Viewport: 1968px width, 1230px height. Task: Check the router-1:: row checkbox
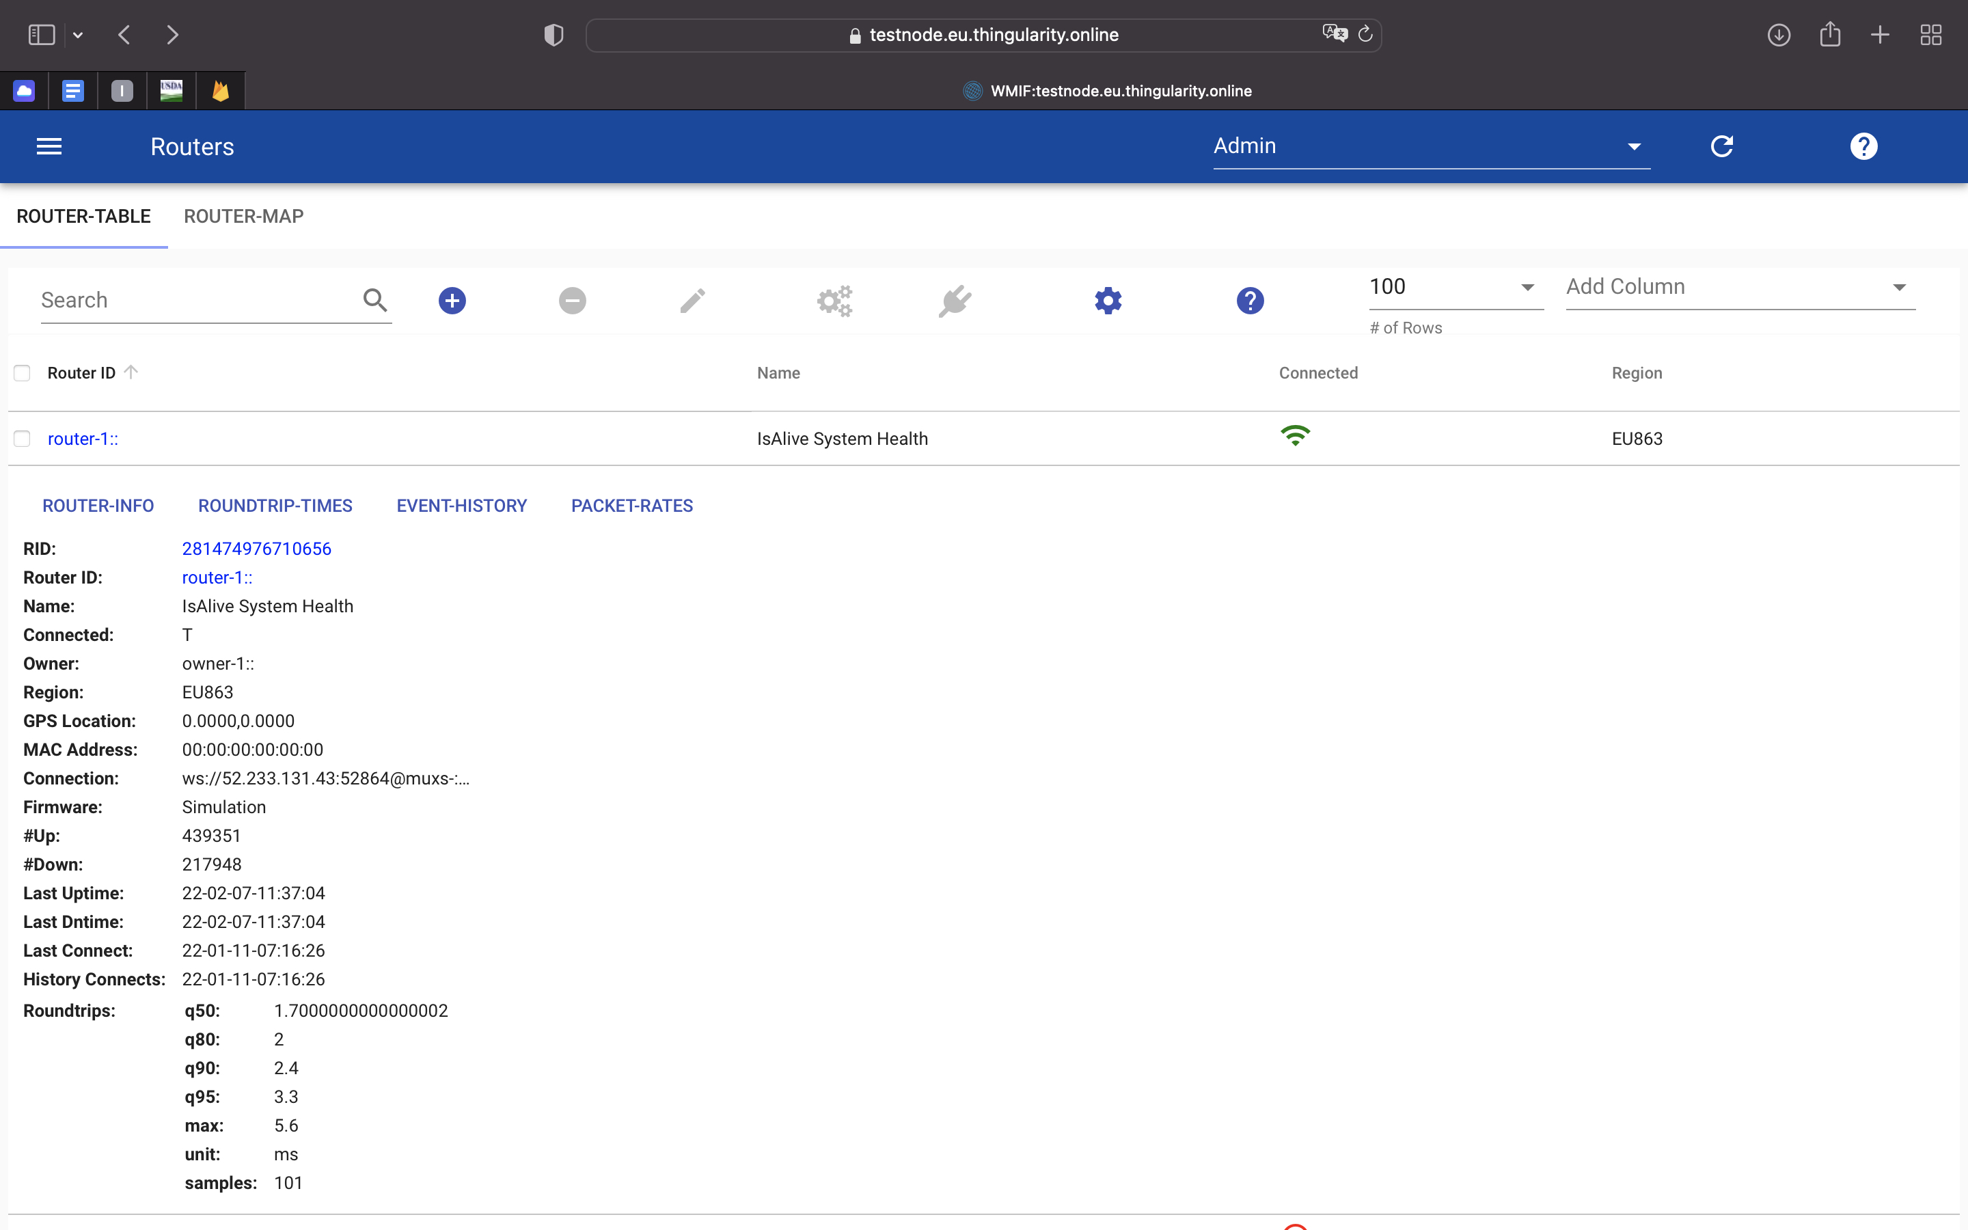(x=22, y=439)
